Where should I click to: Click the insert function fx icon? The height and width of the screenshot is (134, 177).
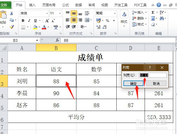(57, 40)
